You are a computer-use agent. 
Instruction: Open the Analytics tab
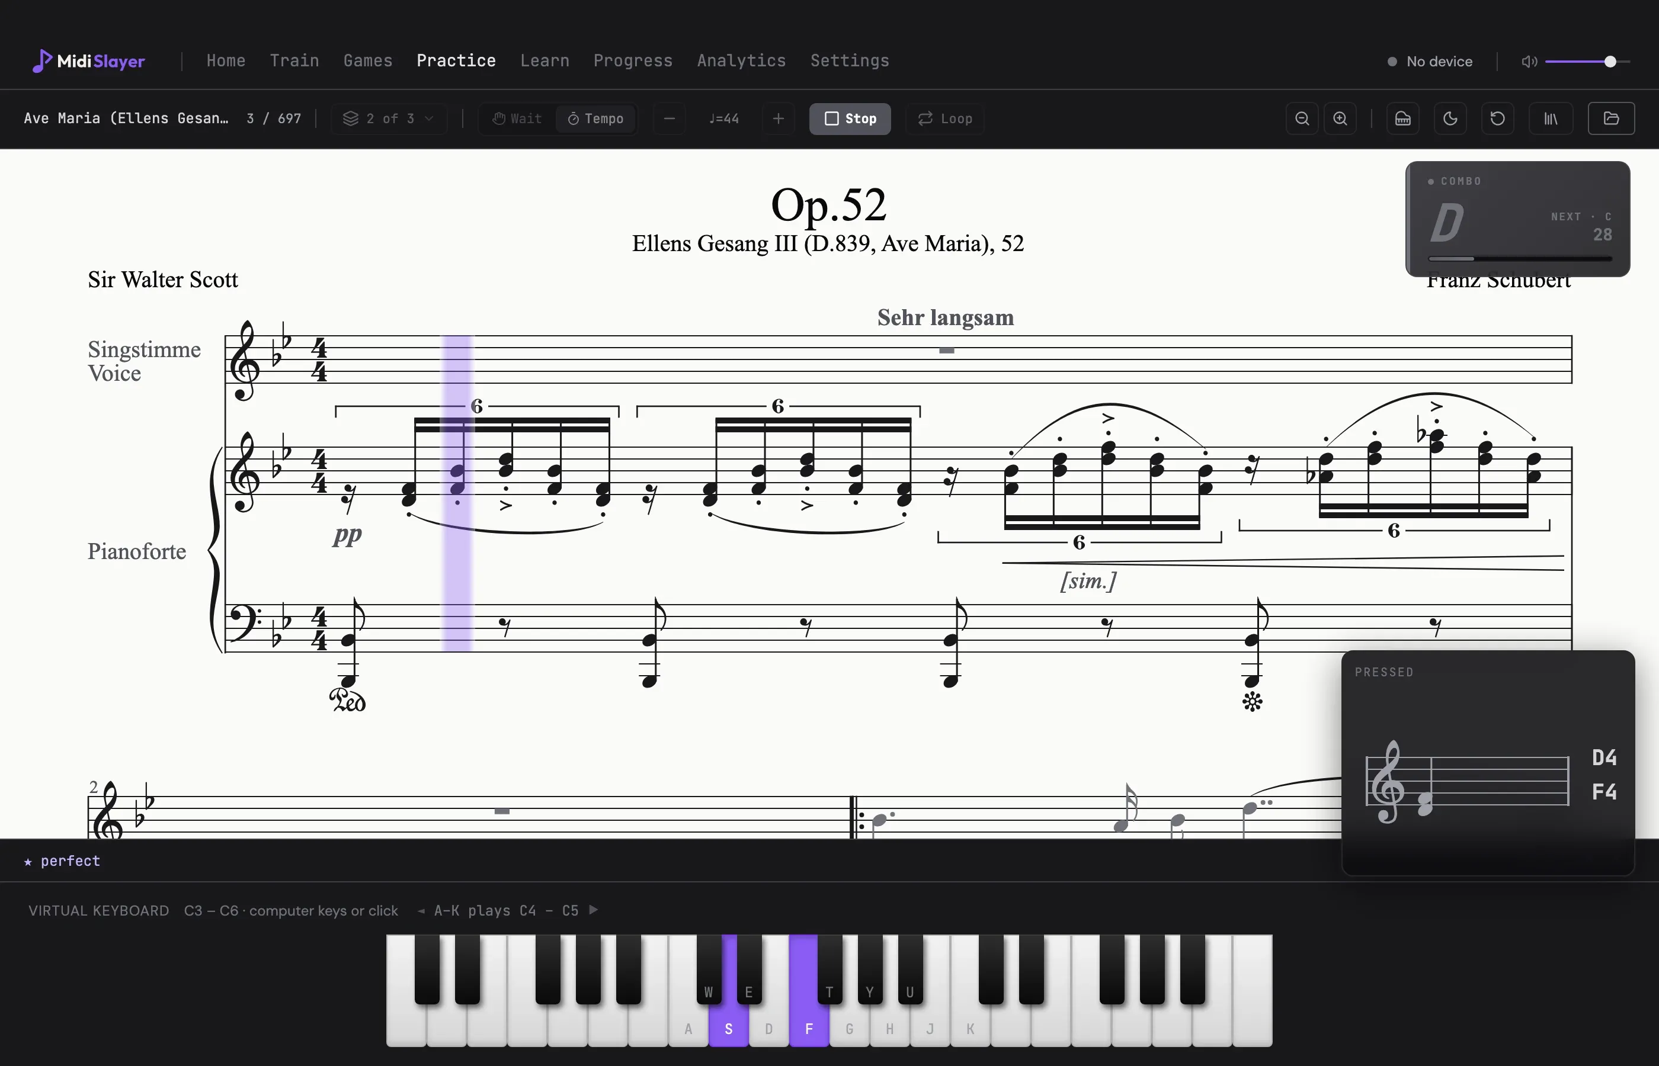[x=742, y=61]
